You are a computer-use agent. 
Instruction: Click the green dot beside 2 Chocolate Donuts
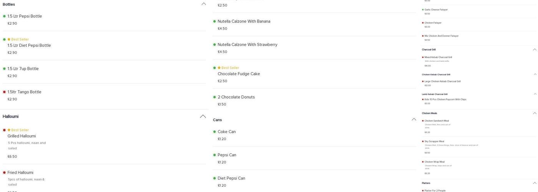tap(214, 97)
